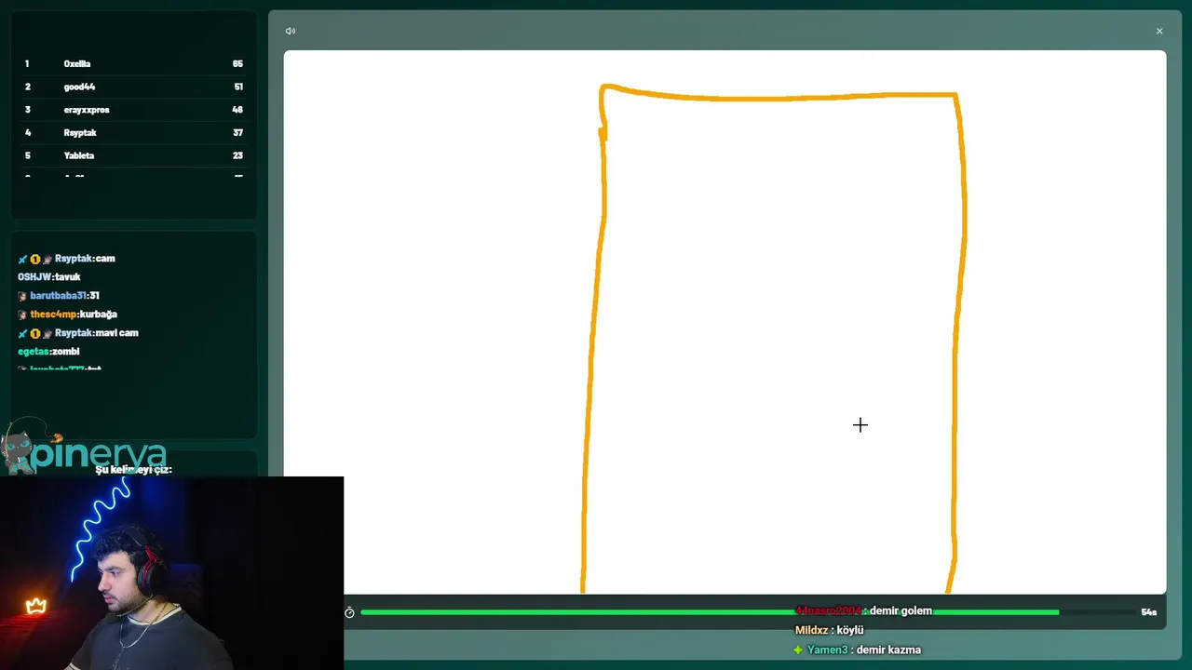Click the 'kurbağa' guess text in chat
The width and height of the screenshot is (1192, 670).
(x=98, y=315)
